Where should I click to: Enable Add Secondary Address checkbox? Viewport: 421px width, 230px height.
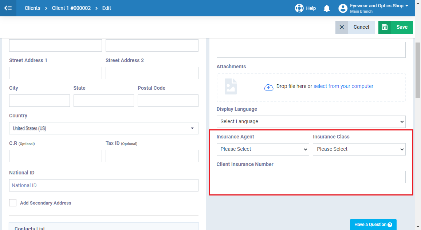13,203
